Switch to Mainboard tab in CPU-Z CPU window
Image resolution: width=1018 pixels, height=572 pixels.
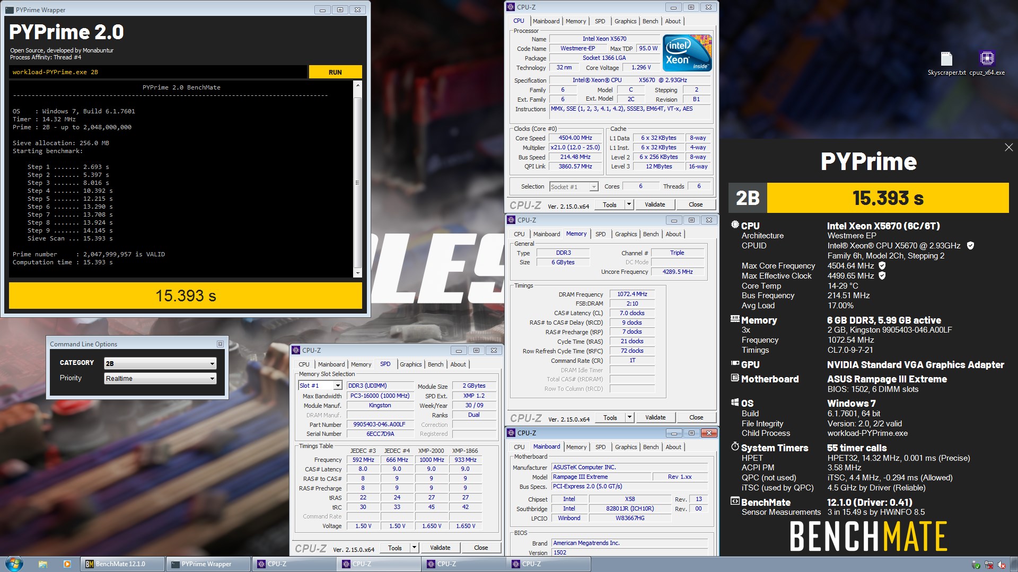pyautogui.click(x=546, y=21)
